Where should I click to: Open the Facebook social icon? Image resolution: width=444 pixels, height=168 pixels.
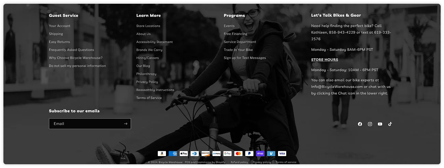click(x=360, y=124)
